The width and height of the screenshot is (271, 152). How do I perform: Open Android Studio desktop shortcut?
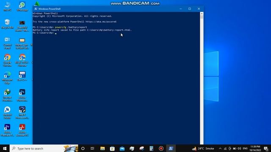(x=7, y=113)
